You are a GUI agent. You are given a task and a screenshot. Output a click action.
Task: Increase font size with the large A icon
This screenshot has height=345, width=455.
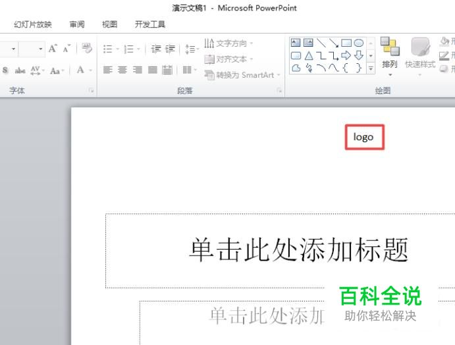point(53,48)
